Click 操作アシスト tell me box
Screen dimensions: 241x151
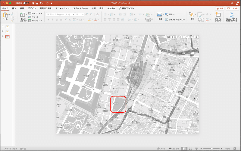(x=126, y=8)
